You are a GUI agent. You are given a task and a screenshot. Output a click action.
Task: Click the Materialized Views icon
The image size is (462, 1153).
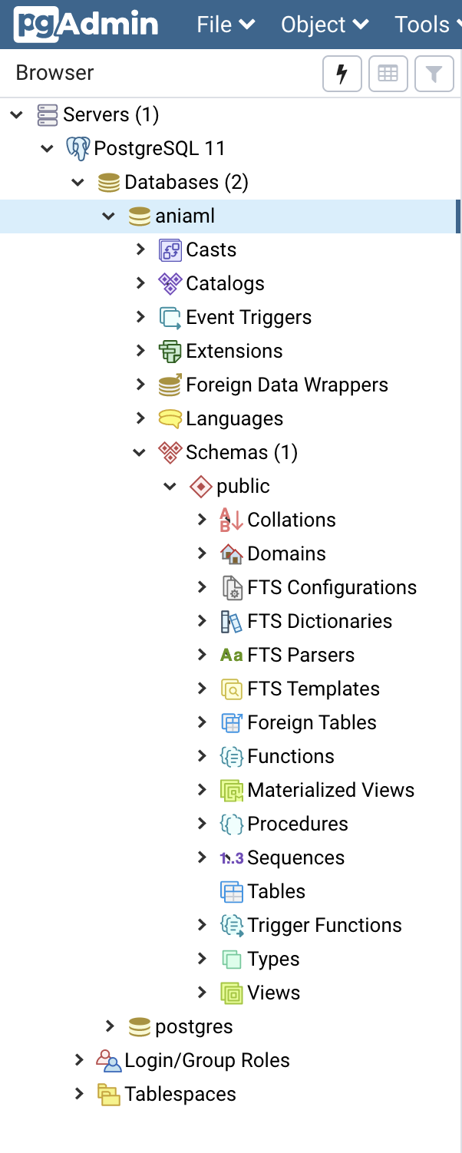(232, 790)
